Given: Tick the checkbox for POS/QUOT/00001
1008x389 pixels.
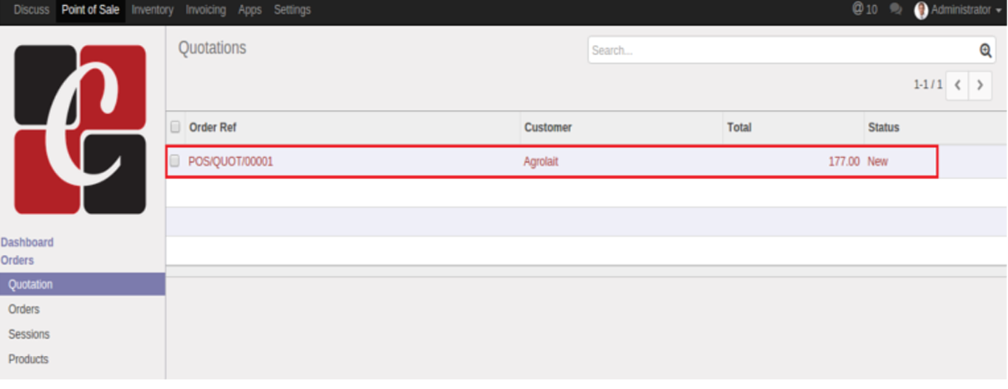Looking at the screenshot, I should tap(175, 161).
